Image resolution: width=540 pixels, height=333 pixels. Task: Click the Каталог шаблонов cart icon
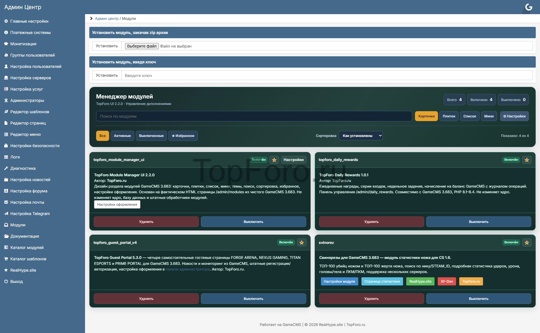tap(6, 259)
